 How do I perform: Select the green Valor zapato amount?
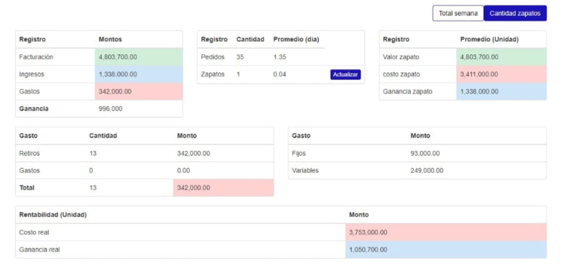click(x=501, y=57)
